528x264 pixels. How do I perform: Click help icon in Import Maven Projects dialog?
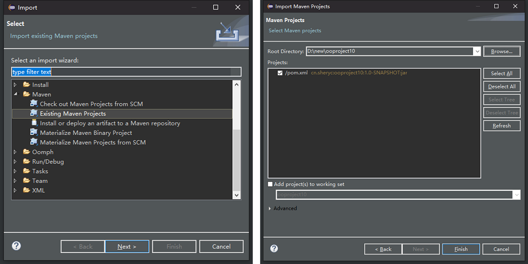point(274,249)
